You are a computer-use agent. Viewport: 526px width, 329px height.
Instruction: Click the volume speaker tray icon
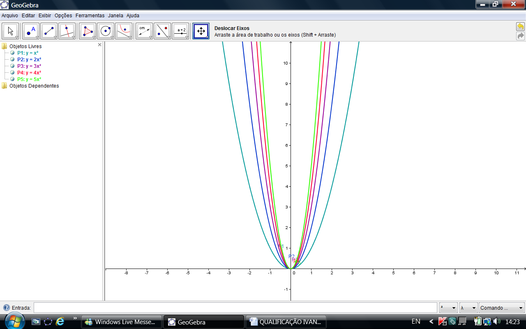497,321
